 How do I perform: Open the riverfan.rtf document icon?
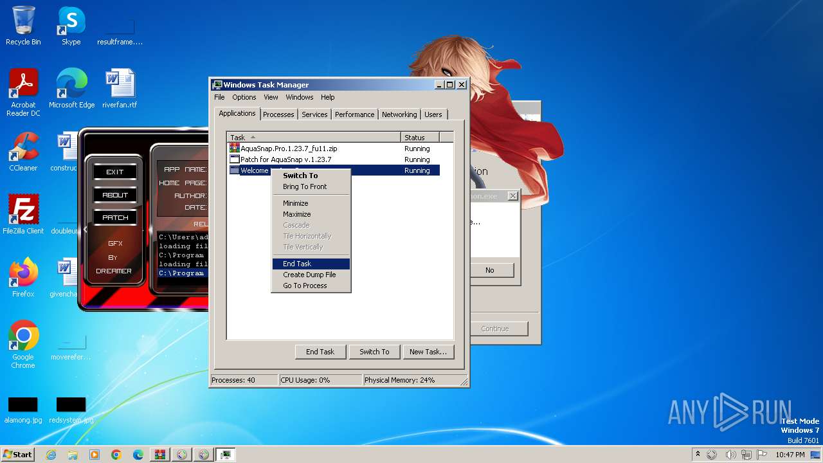120,89
